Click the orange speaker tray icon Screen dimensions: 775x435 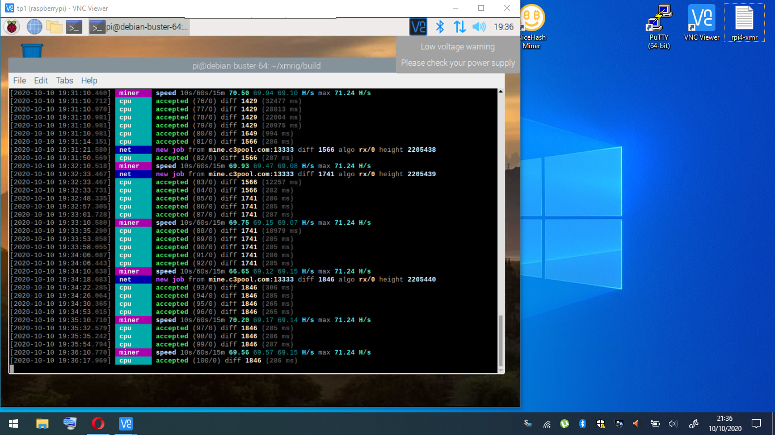[x=637, y=423]
